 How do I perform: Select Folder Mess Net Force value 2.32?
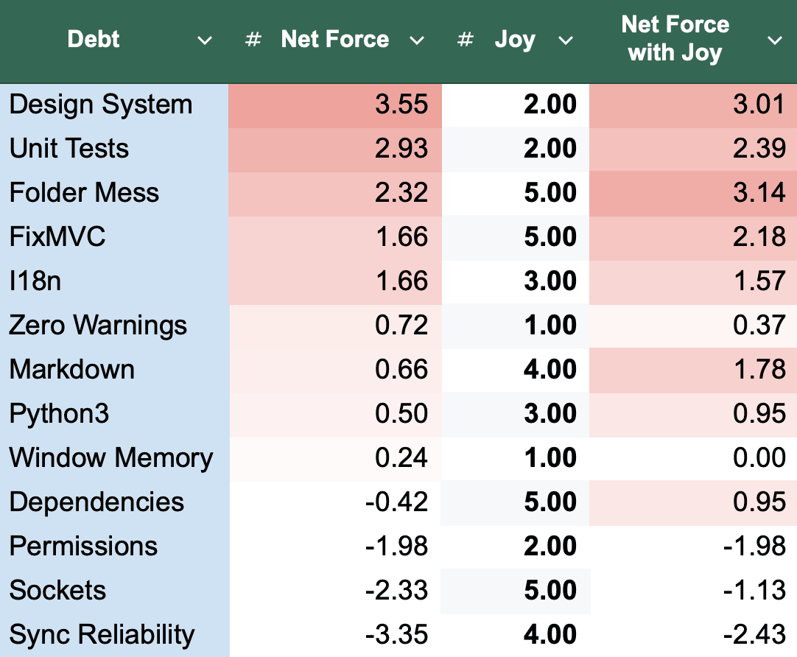[401, 193]
